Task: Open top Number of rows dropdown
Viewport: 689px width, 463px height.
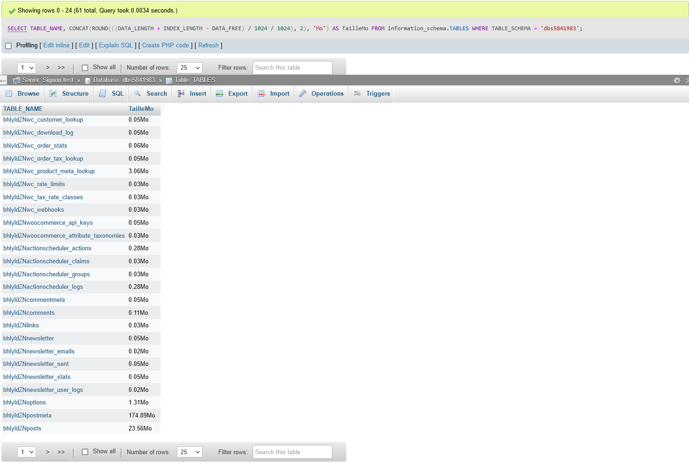Action: (189, 68)
